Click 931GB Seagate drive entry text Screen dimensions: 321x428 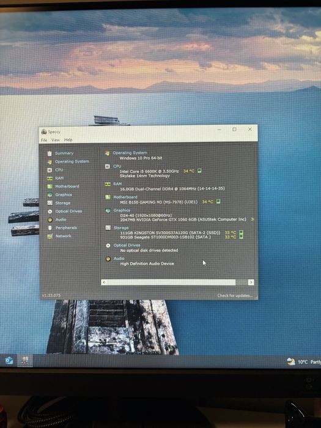click(x=166, y=237)
